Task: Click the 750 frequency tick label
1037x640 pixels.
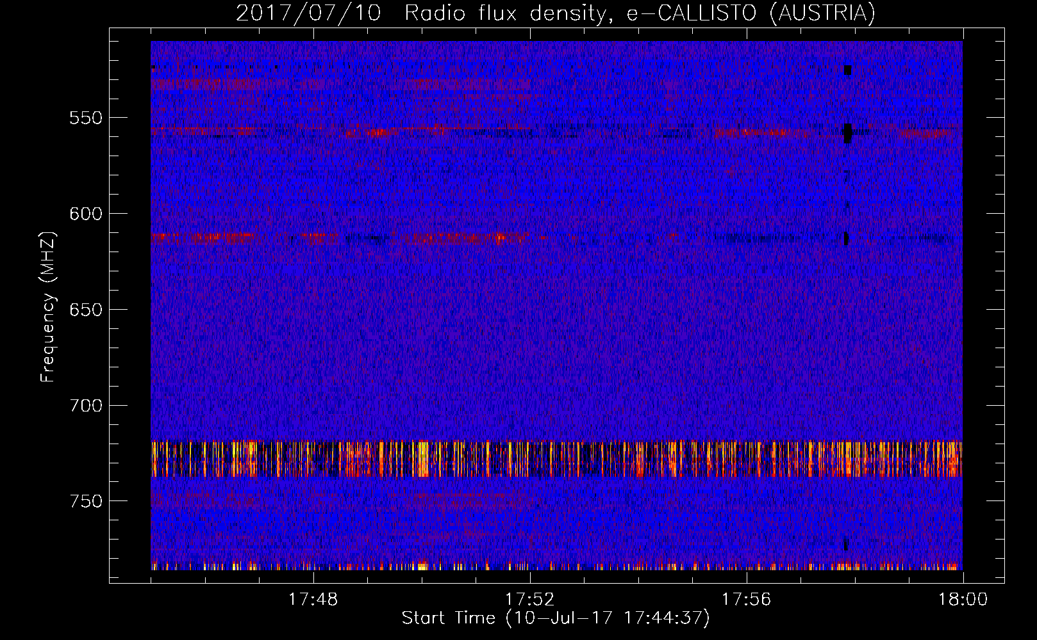Action: pos(86,501)
